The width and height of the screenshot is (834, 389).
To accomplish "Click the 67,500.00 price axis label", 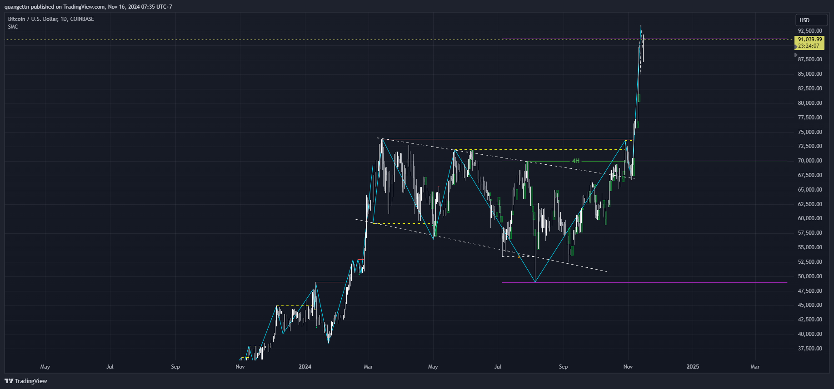I will pos(810,175).
